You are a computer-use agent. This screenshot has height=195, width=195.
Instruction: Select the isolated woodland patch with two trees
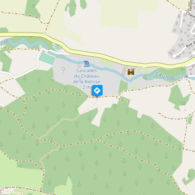tap(180, 97)
